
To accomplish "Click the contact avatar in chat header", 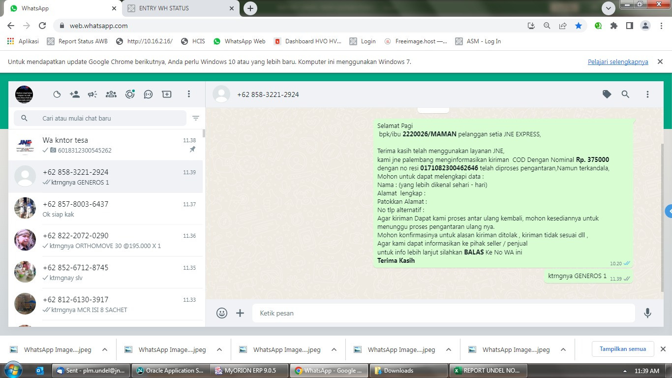I will coord(221,94).
